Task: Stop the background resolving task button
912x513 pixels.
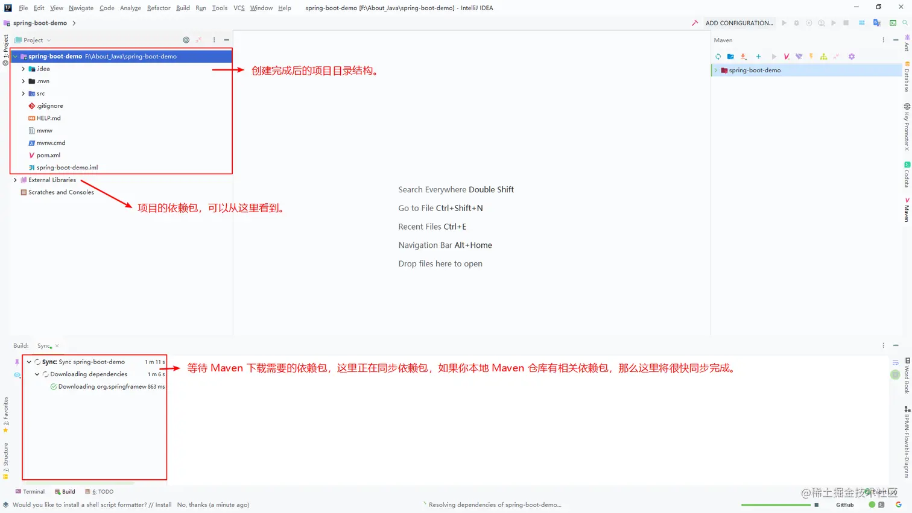Action: (x=817, y=505)
